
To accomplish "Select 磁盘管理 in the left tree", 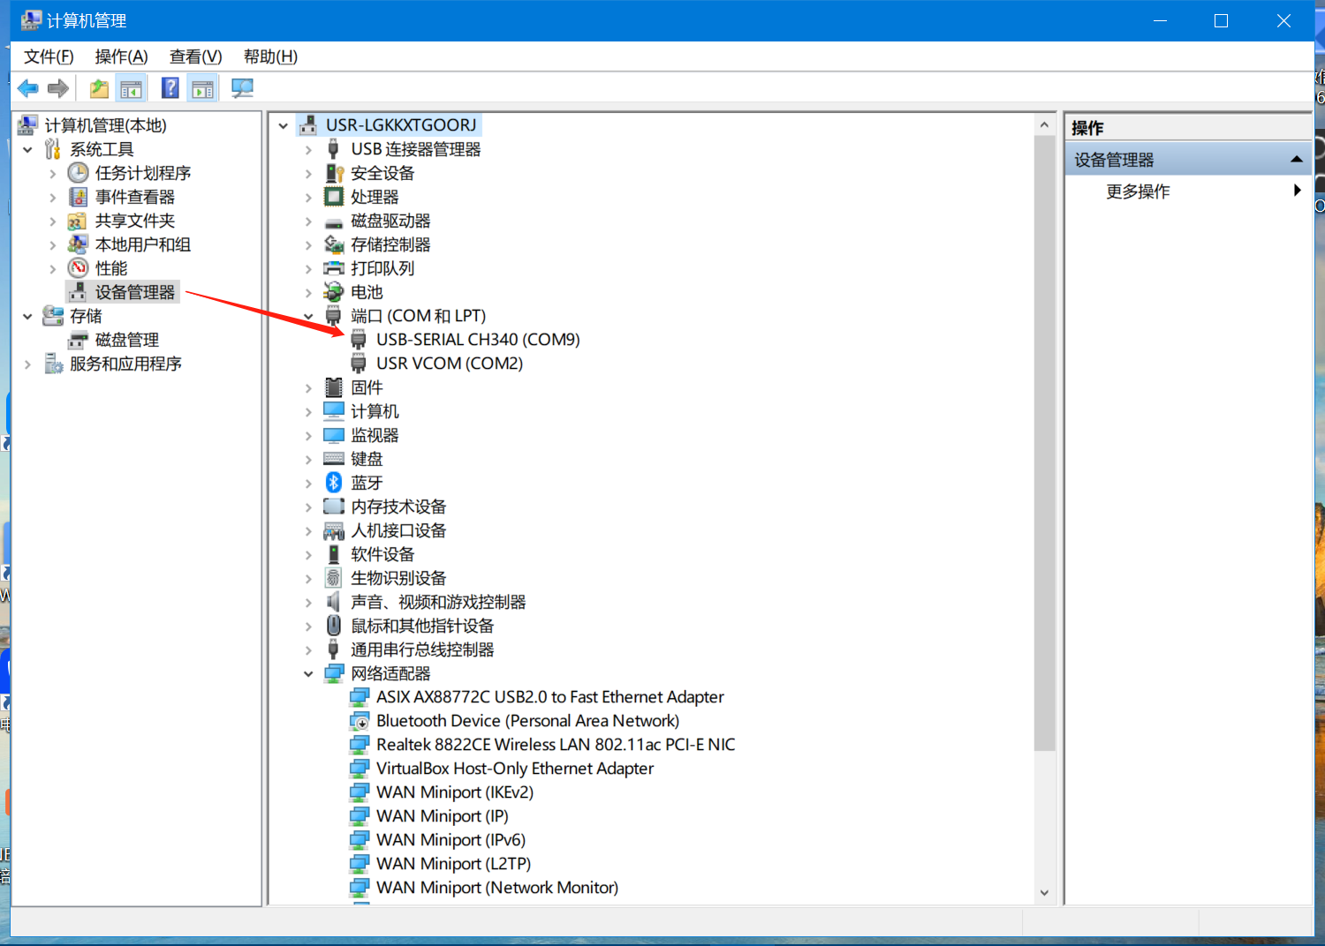I will pos(126,341).
